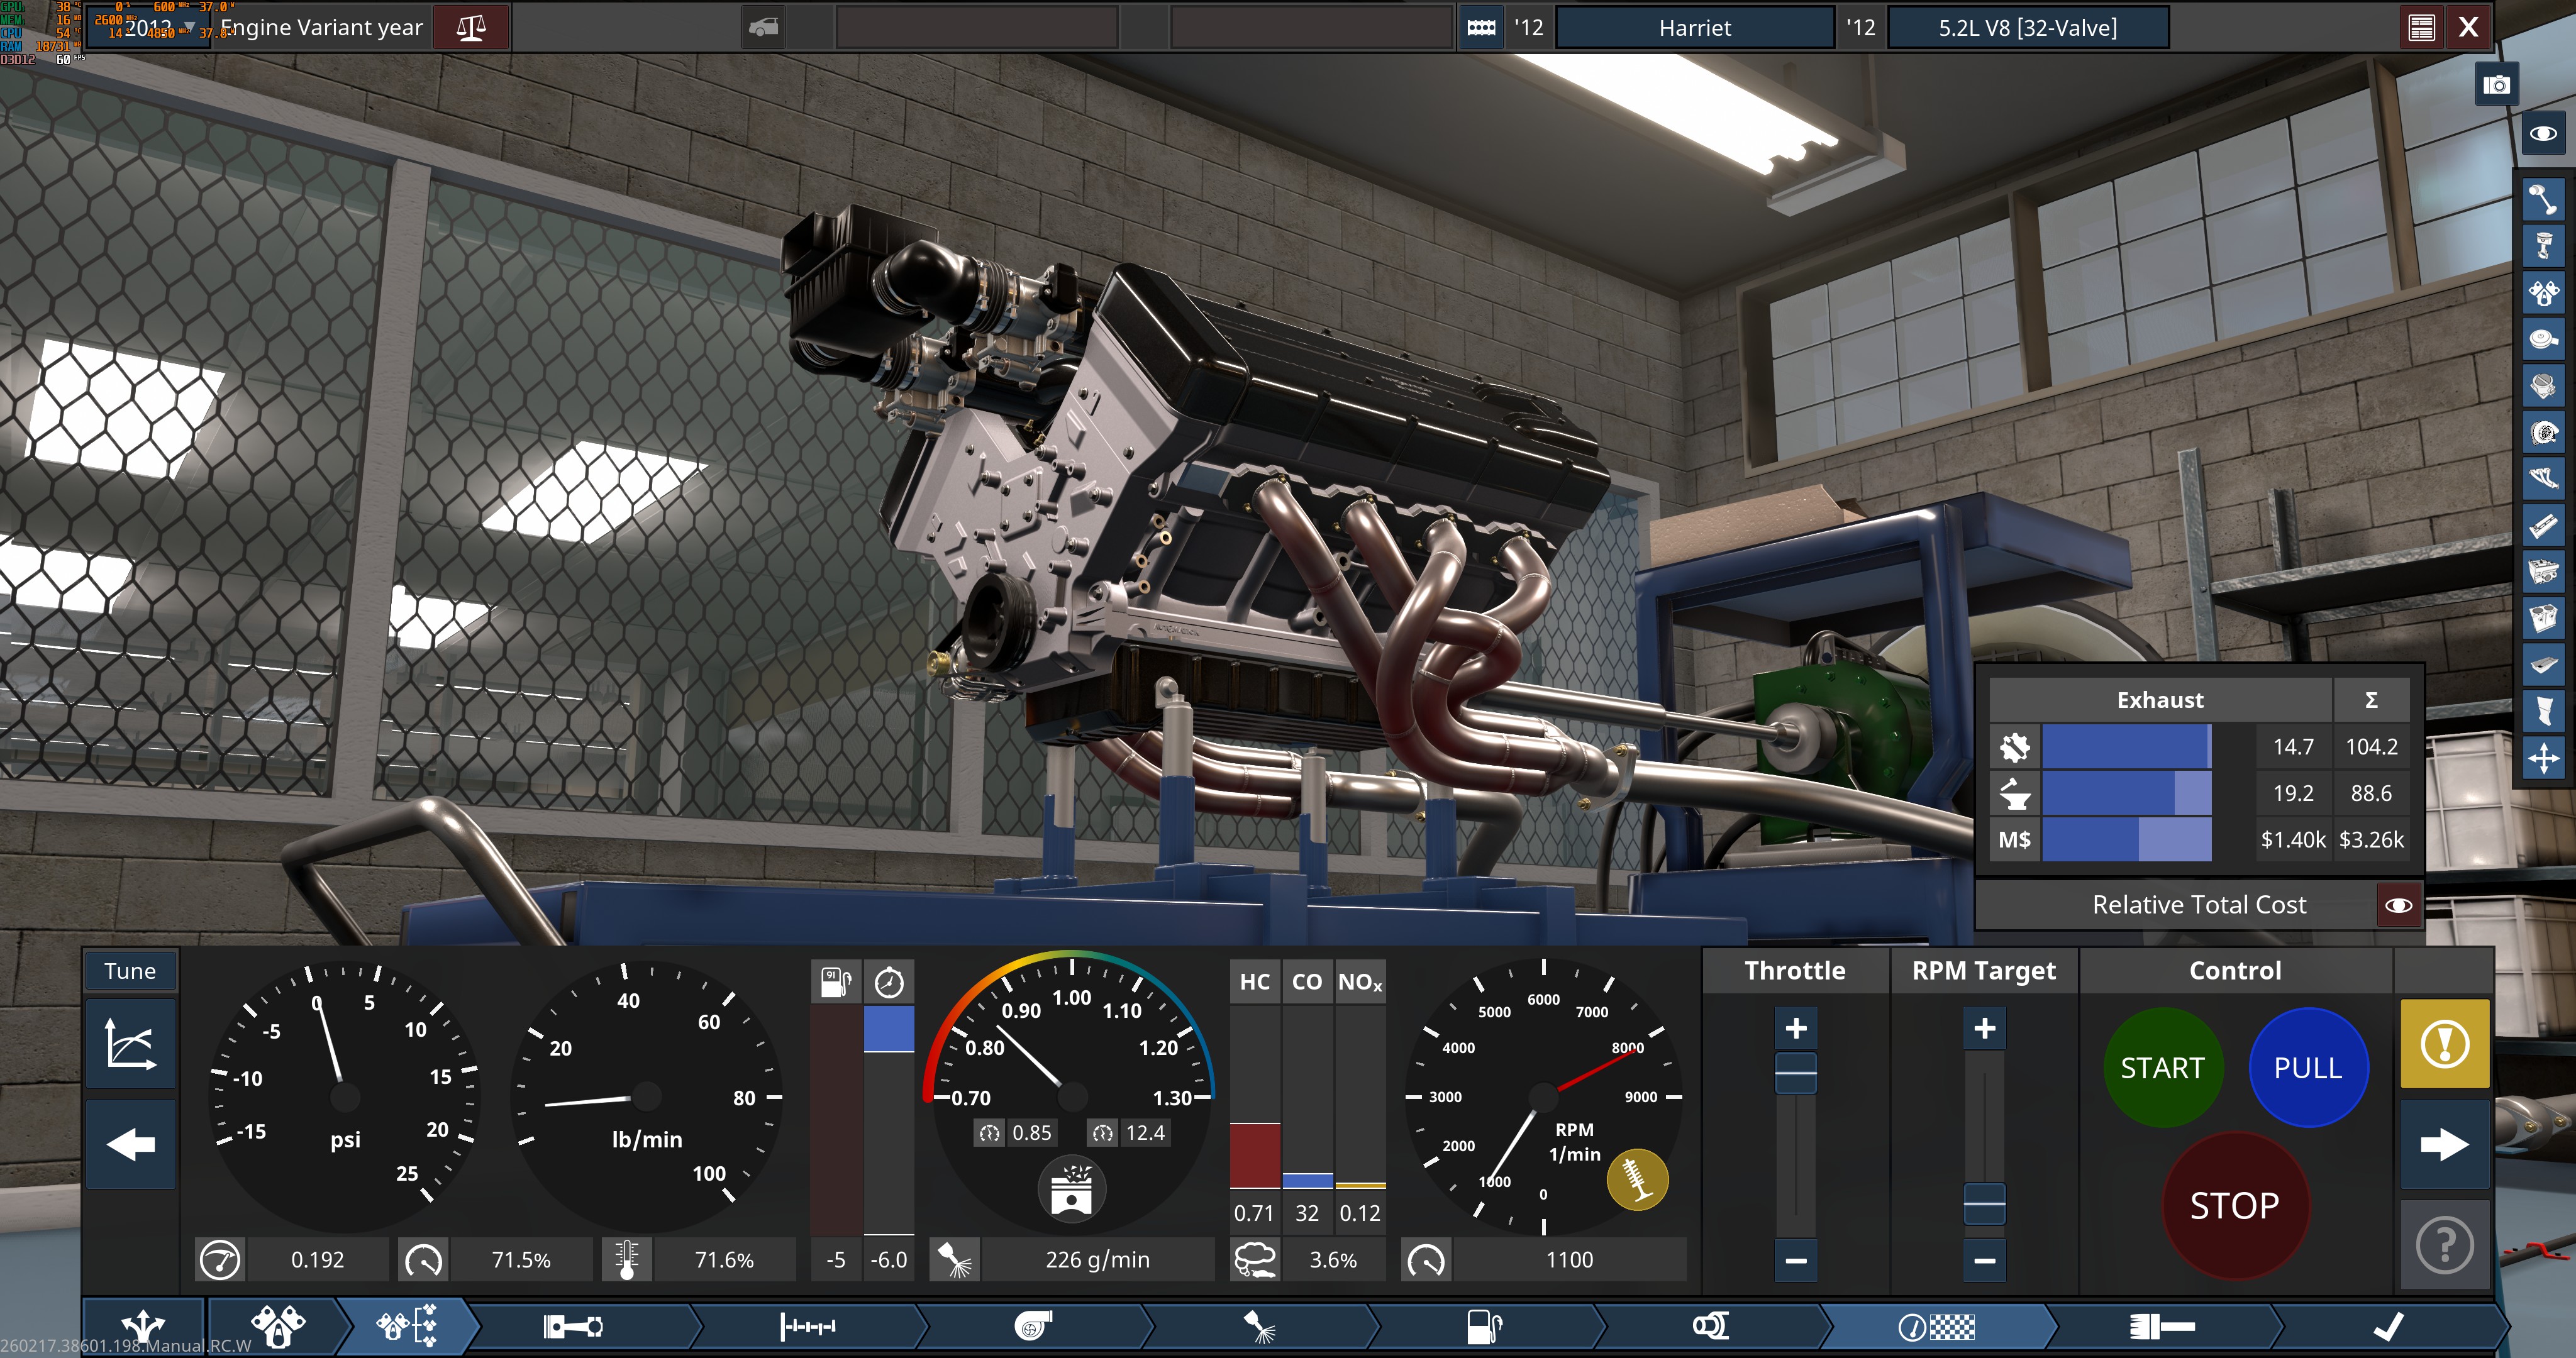This screenshot has width=2576, height=1358.
Task: Click the yellow warning exclamation icon
Action: [x=2444, y=1044]
